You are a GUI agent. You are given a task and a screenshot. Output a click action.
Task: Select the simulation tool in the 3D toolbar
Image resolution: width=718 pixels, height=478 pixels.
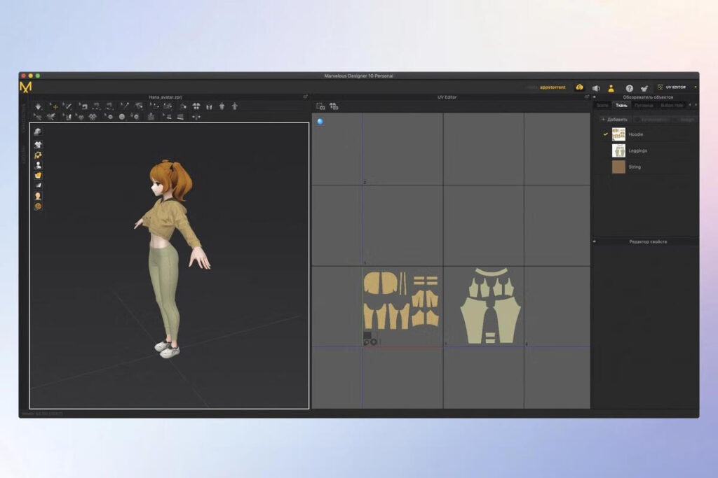39,106
